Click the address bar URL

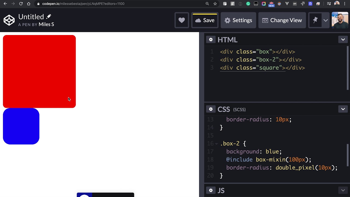[x=83, y=4]
